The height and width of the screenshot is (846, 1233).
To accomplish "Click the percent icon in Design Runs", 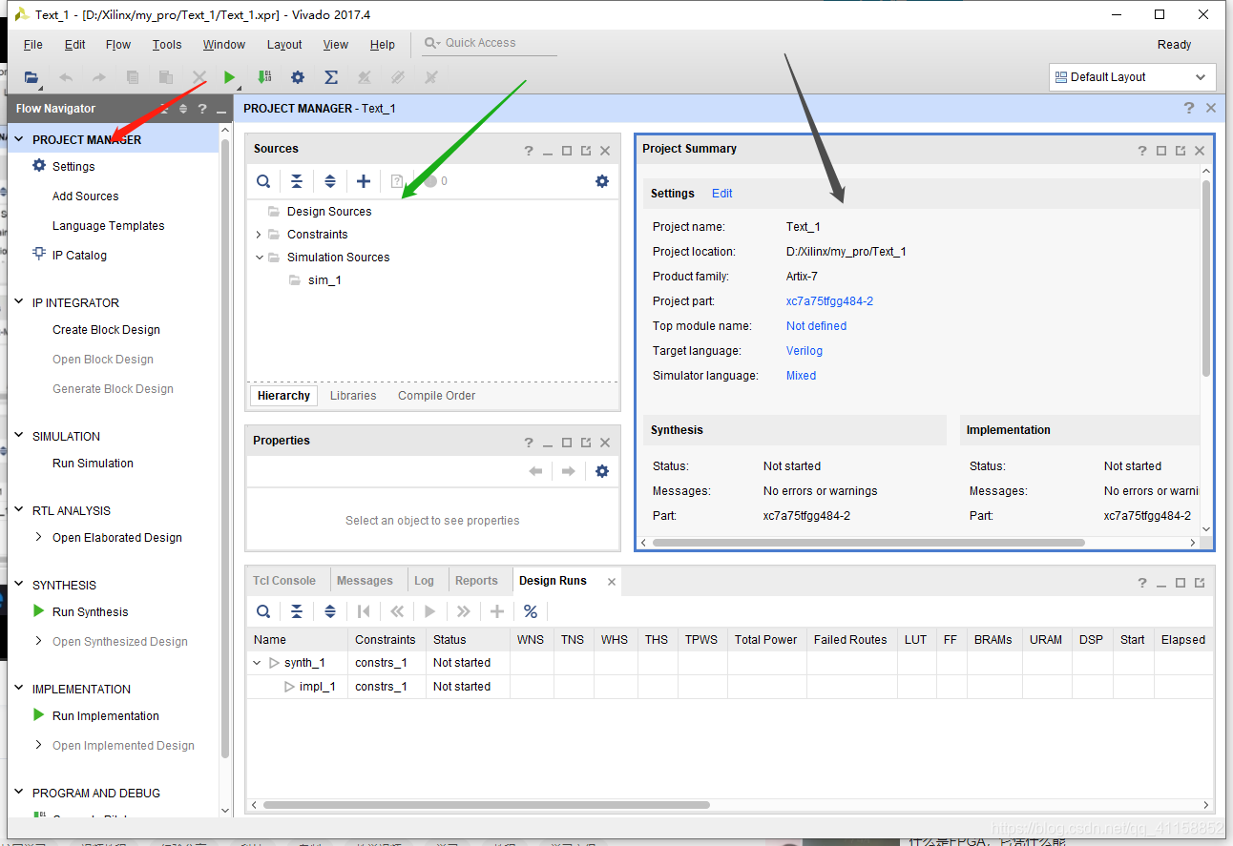I will tap(531, 611).
